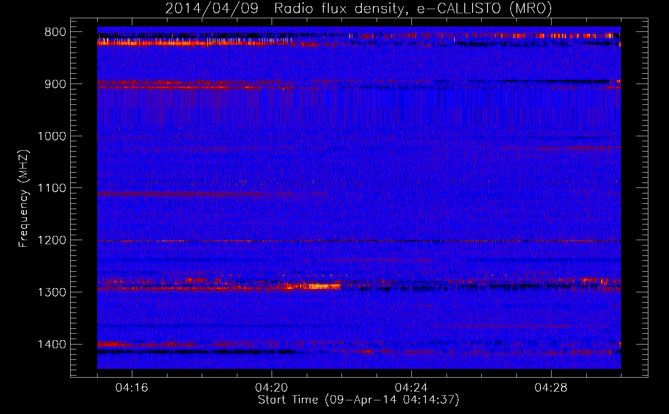Click the 1400 frequency tick label

[x=52, y=344]
